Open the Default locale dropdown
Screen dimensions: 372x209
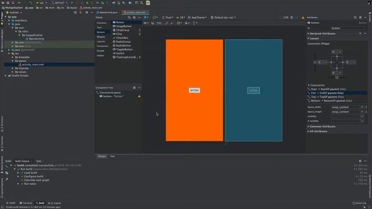[223, 17]
